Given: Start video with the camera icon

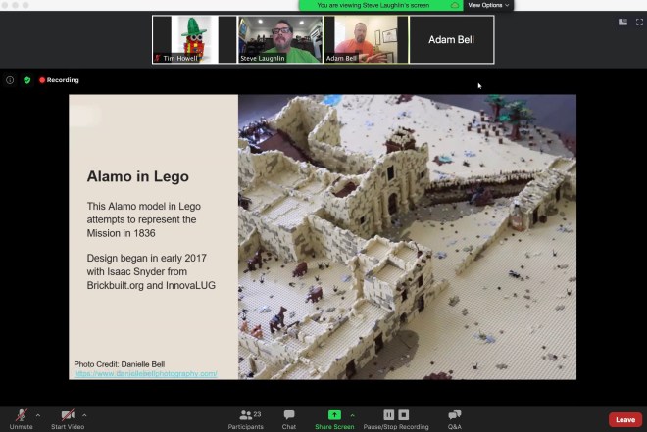Looking at the screenshot, I should [x=68, y=415].
